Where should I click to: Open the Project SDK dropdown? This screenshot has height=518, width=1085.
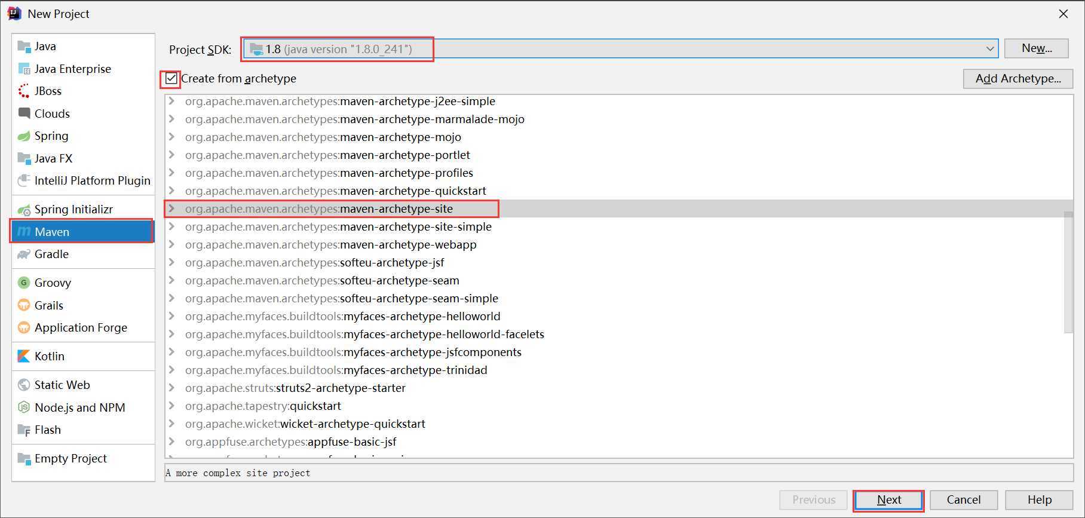[x=620, y=49]
